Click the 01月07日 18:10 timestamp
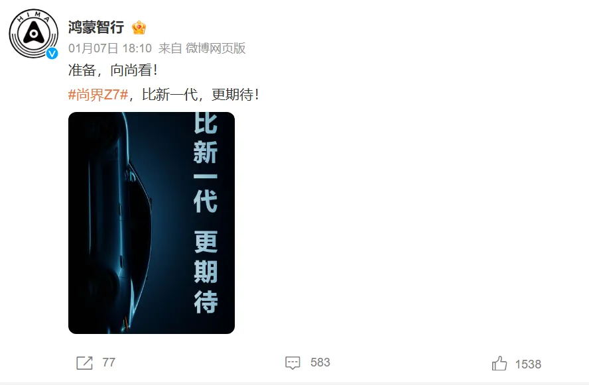The image size is (589, 385). [x=110, y=48]
